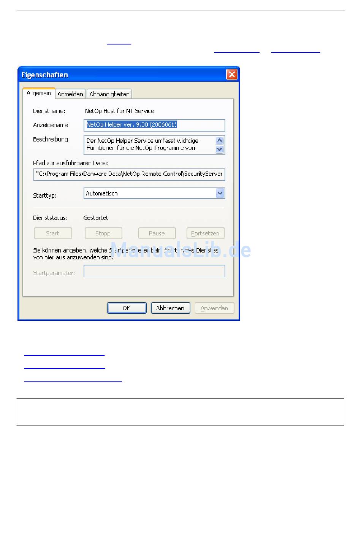Click the disabled Start button
Image resolution: width=361 pixels, height=540 pixels.
tap(53, 233)
